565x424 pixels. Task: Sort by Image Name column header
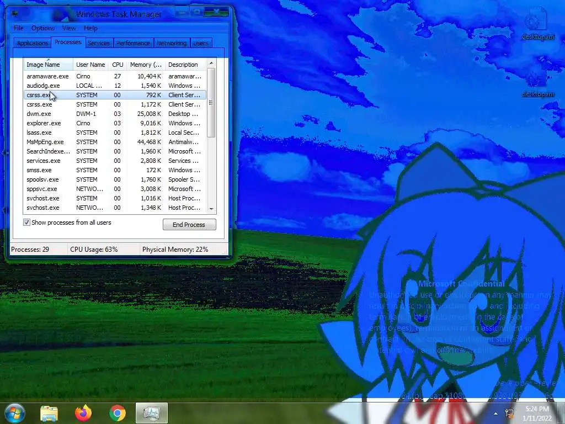coord(49,65)
